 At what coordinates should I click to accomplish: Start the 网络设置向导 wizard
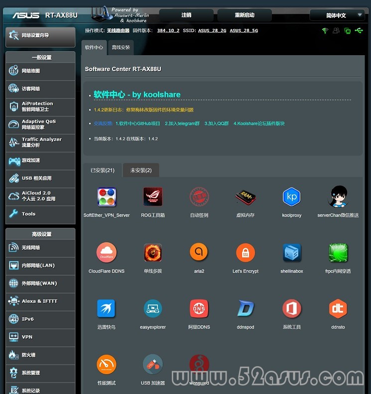pos(40,37)
